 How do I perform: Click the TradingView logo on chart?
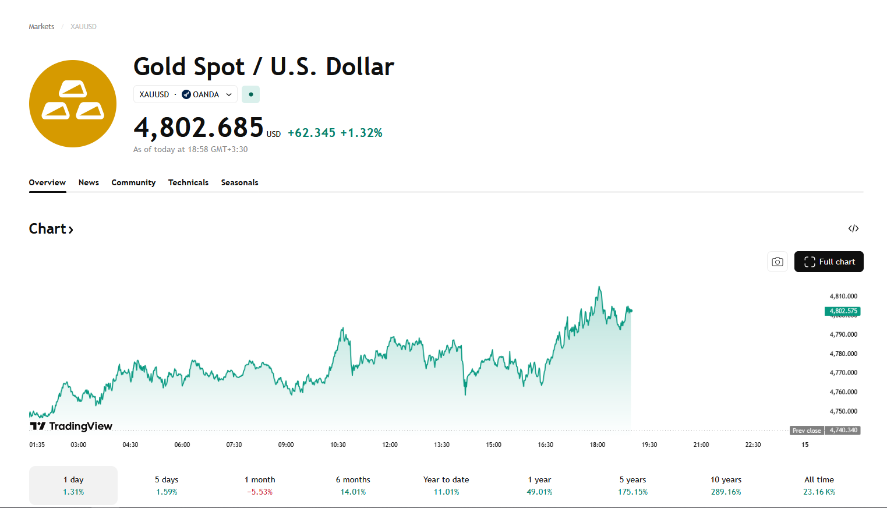click(71, 426)
